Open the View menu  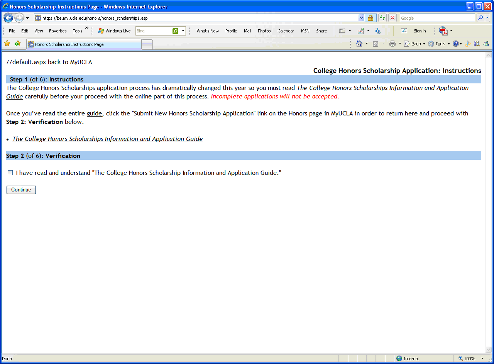point(39,31)
